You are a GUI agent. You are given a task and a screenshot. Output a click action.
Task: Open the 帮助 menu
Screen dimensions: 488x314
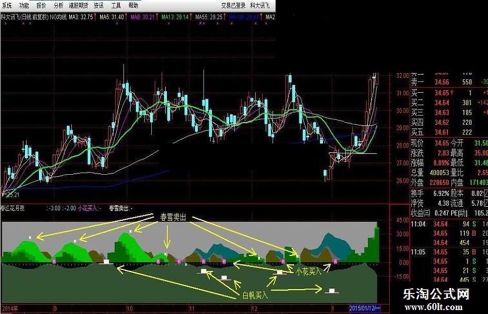coord(133,5)
